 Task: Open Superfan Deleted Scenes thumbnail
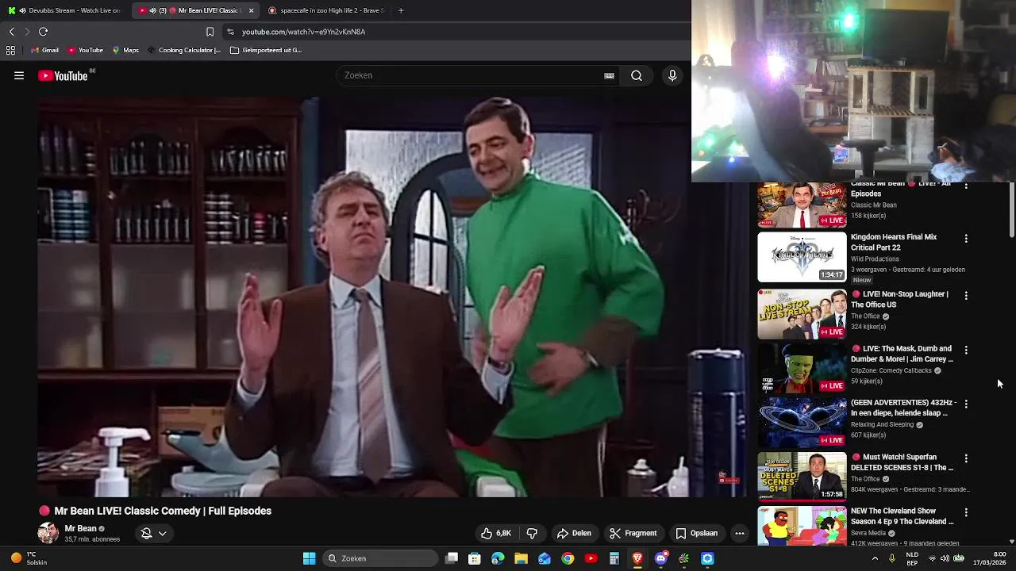802,477
